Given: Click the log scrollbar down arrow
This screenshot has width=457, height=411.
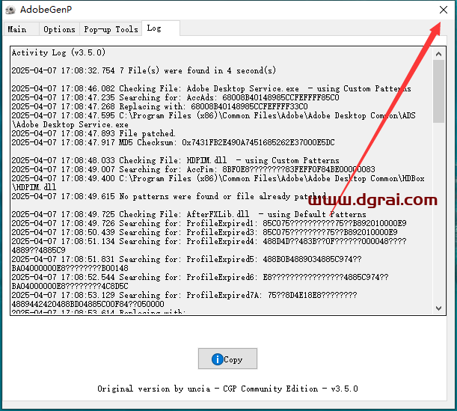Looking at the screenshot, I should pyautogui.click(x=438, y=308).
